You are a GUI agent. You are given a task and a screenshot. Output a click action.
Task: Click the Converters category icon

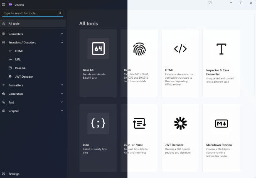[x=3, y=34]
